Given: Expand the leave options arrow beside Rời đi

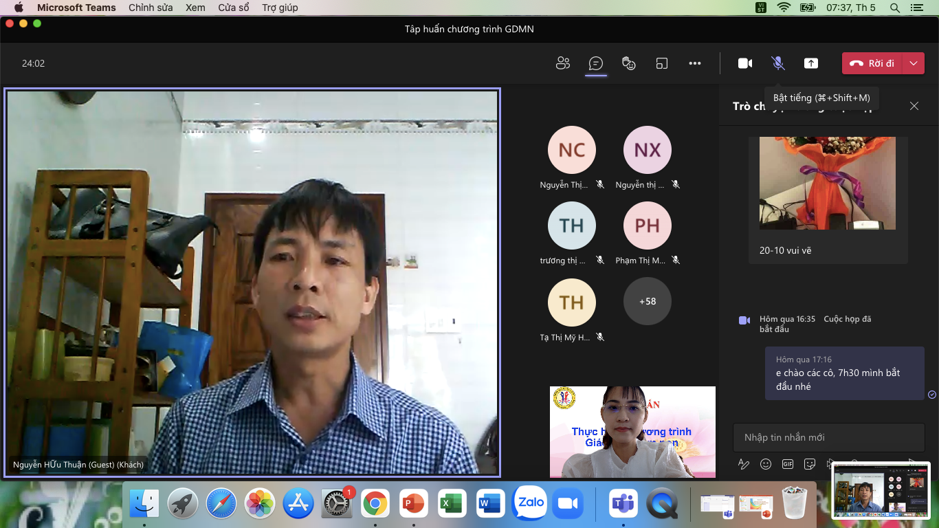Looking at the screenshot, I should [x=914, y=63].
